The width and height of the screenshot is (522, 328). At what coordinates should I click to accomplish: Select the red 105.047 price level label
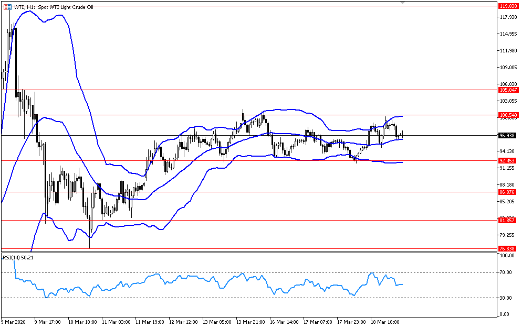[x=508, y=90]
